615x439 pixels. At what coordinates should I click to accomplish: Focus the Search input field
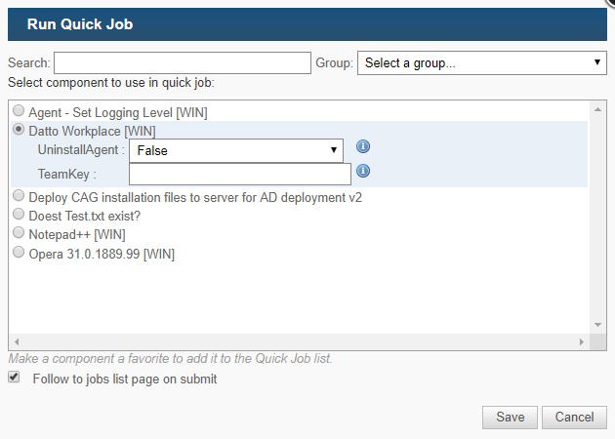183,62
